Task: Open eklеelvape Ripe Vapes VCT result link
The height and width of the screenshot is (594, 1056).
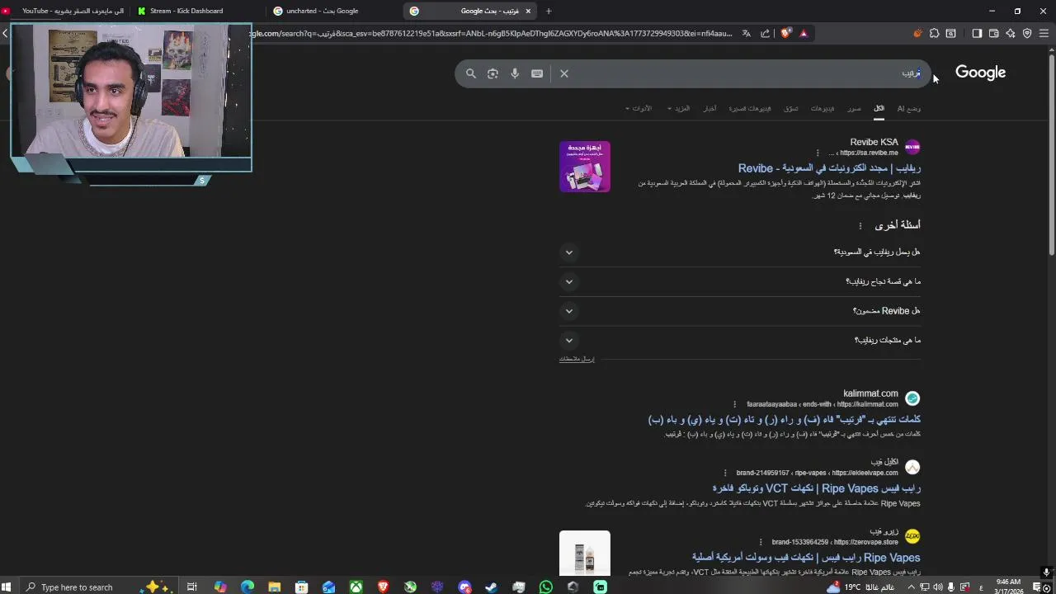Action: [816, 488]
